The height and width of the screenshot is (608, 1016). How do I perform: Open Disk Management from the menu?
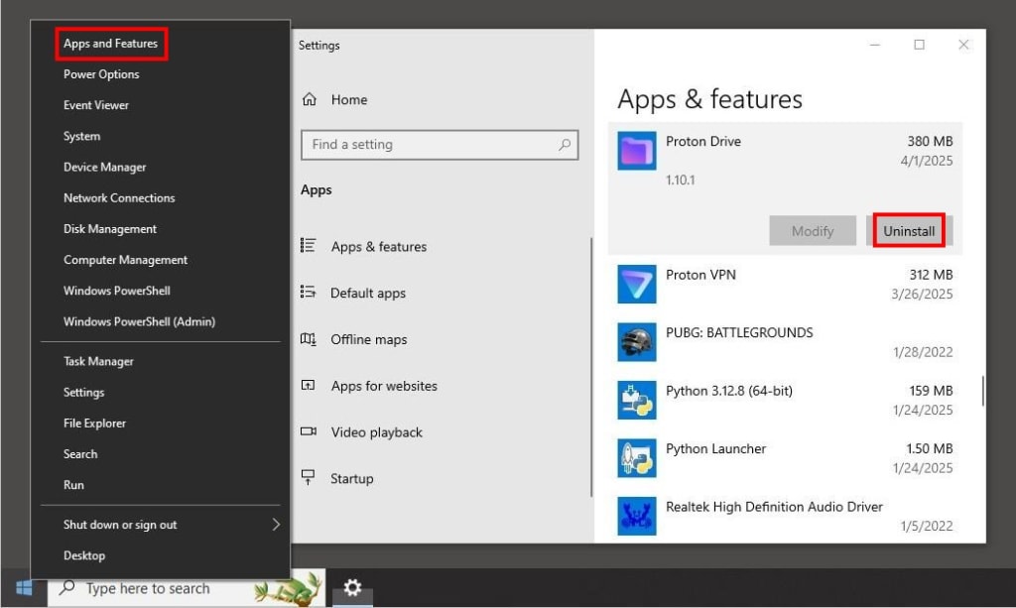pyautogui.click(x=109, y=228)
